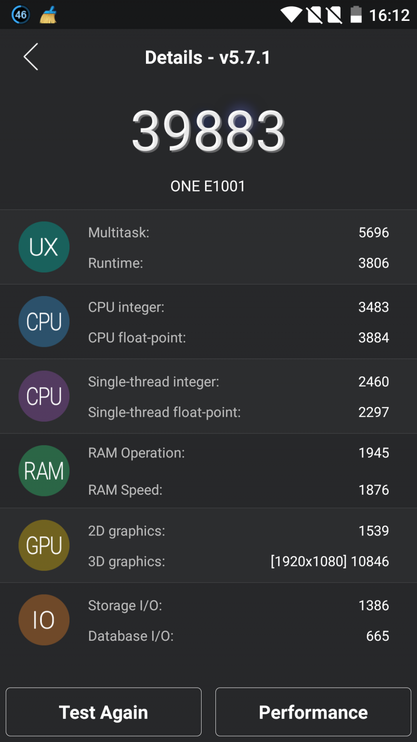
Task: Tap the IO storage category icon
Action: pyautogui.click(x=43, y=620)
